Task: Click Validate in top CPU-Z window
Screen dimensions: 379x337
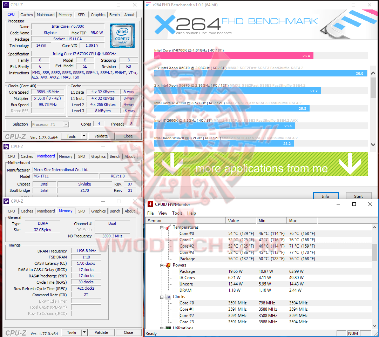Action: [x=101, y=136]
